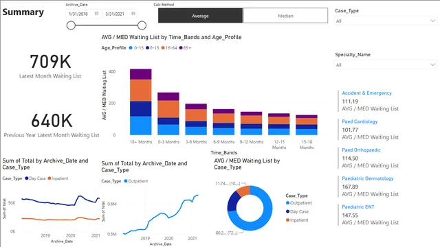The width and height of the screenshot is (440, 247).
Task: Select the 6-9 Months bar
Action: (223, 122)
